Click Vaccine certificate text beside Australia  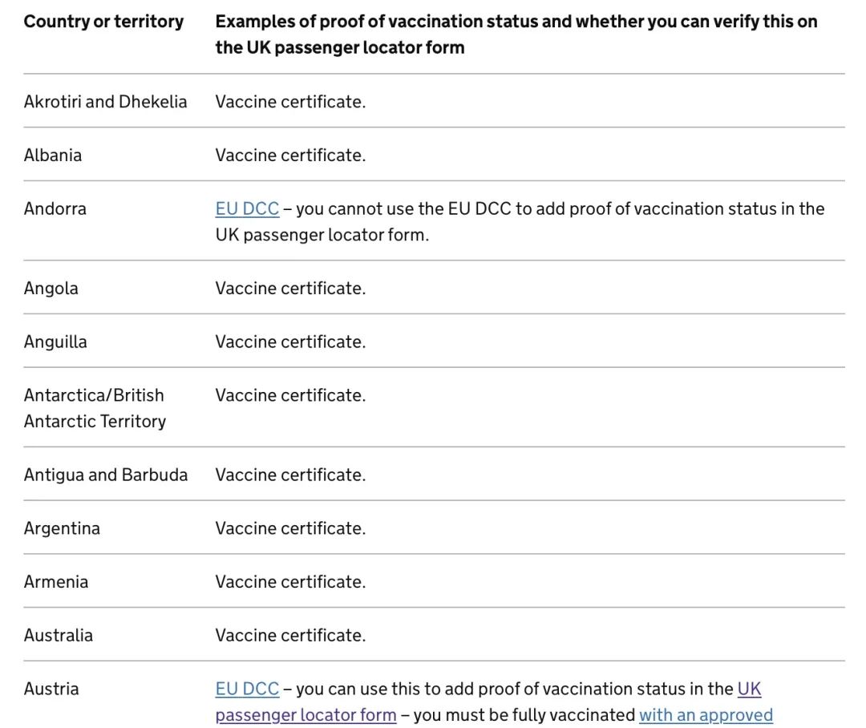pos(290,636)
